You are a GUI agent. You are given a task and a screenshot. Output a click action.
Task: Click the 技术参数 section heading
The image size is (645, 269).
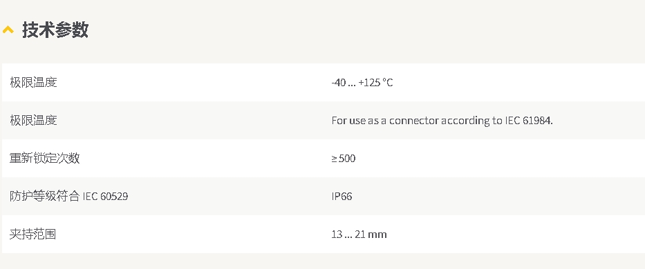tap(55, 30)
